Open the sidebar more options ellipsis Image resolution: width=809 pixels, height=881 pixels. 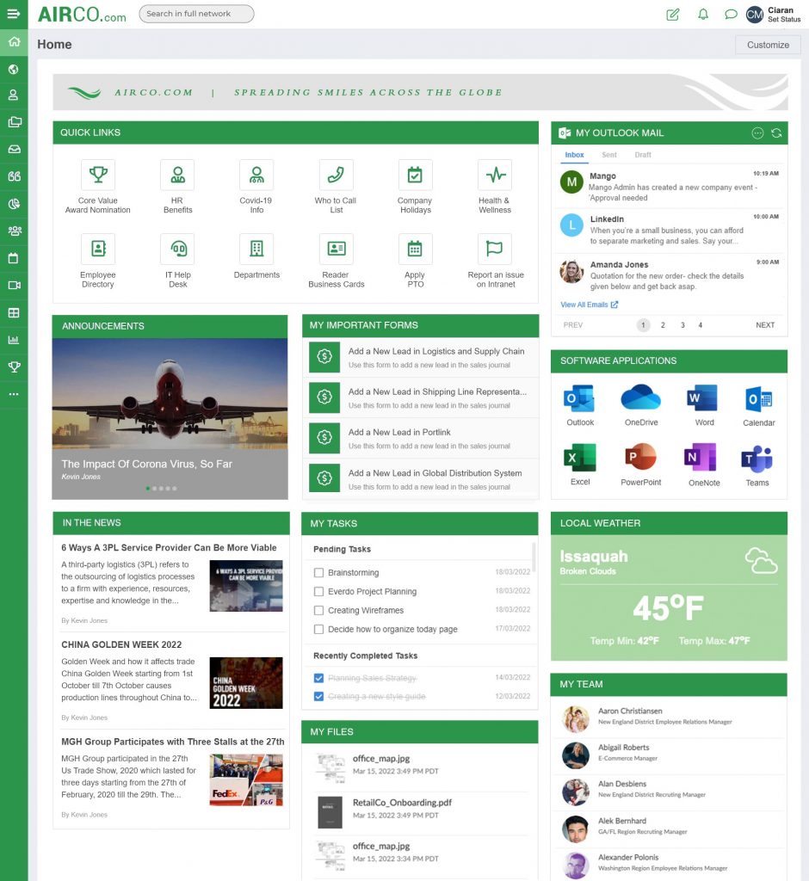(12, 394)
